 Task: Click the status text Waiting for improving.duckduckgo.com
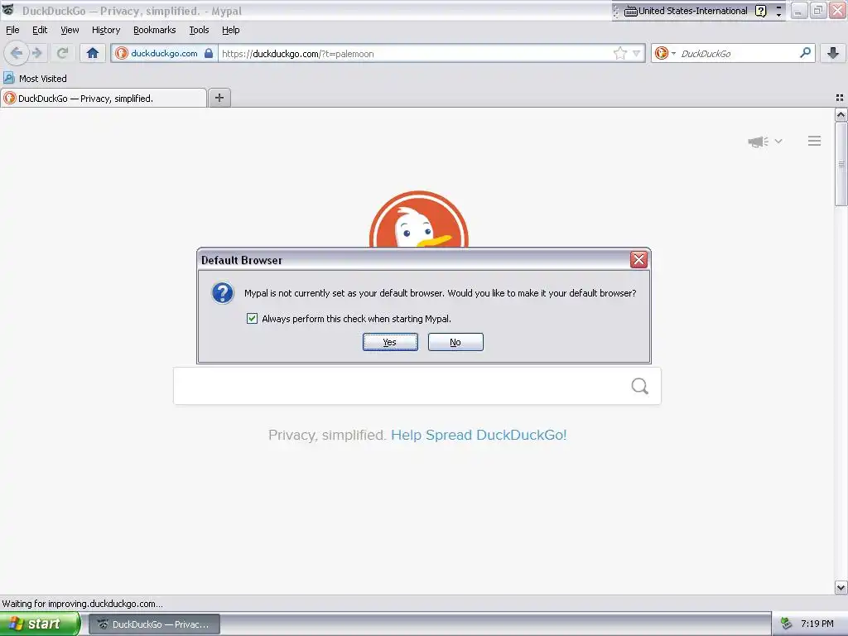(82, 604)
